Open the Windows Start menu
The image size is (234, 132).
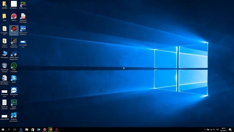[3, 129]
